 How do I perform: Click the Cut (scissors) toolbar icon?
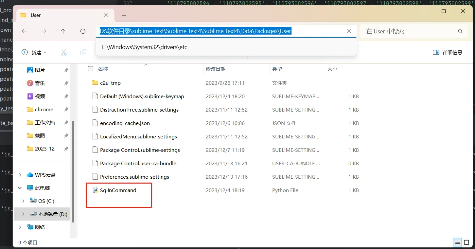64,52
